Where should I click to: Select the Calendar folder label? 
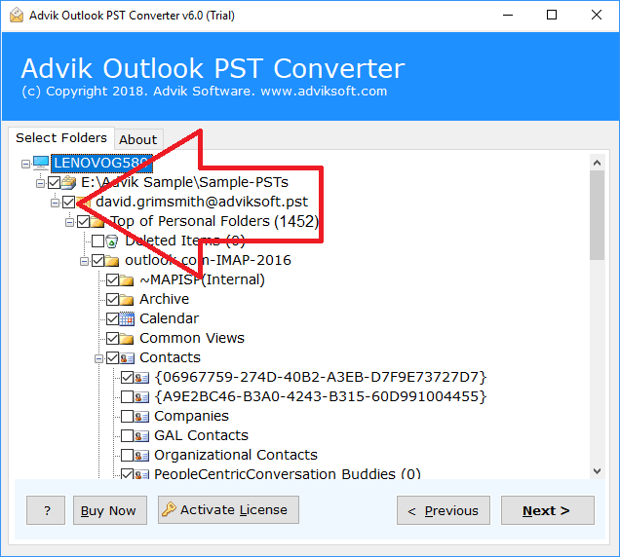[169, 318]
